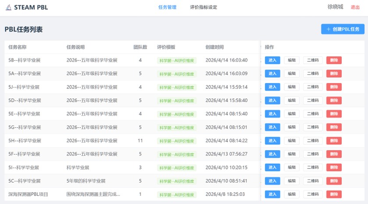Show QR code for 5I--科学毕业展

[x=313, y=167]
